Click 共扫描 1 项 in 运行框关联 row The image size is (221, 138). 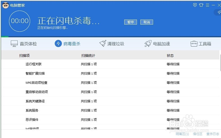coord(89,64)
